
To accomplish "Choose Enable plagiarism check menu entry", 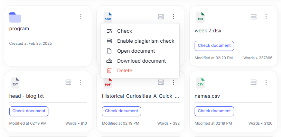I will [140, 41].
